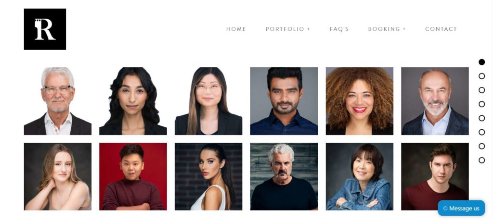493x221 pixels.
Task: Open headshot of white-haired man with glasses
Action: point(58,101)
